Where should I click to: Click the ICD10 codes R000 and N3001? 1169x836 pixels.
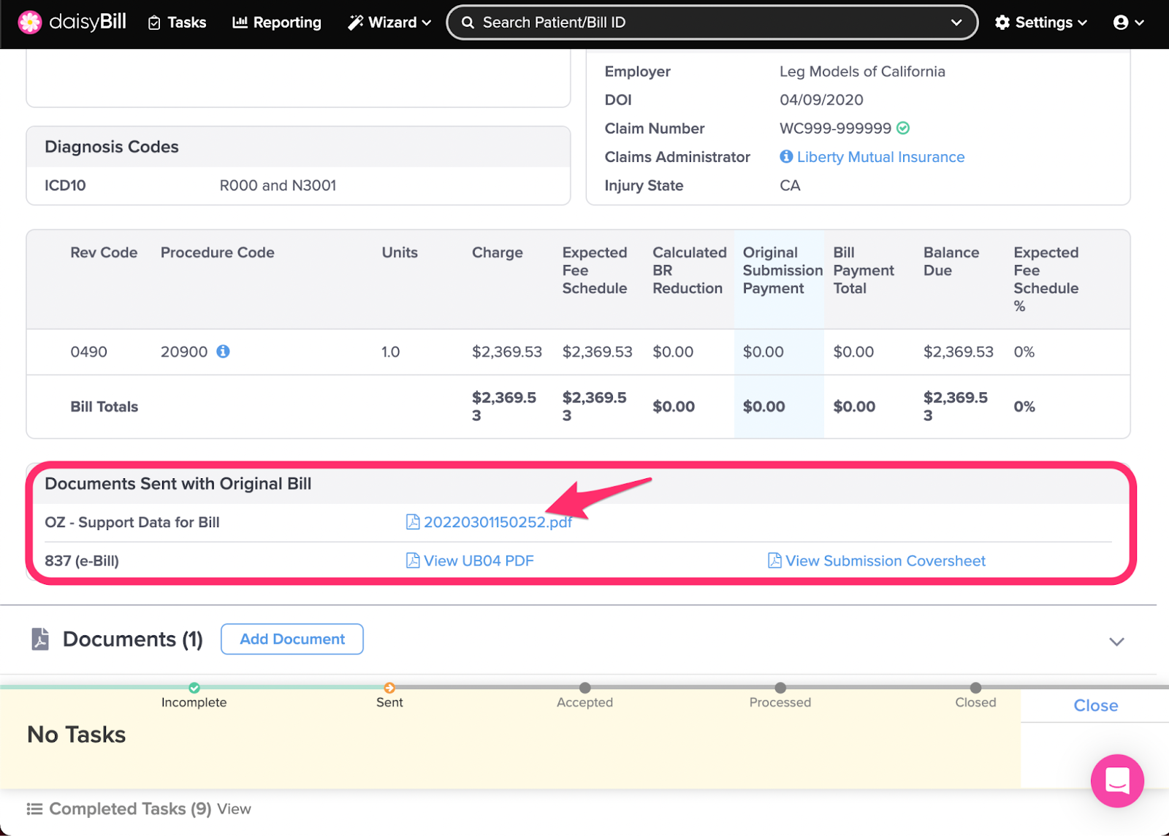pos(278,185)
